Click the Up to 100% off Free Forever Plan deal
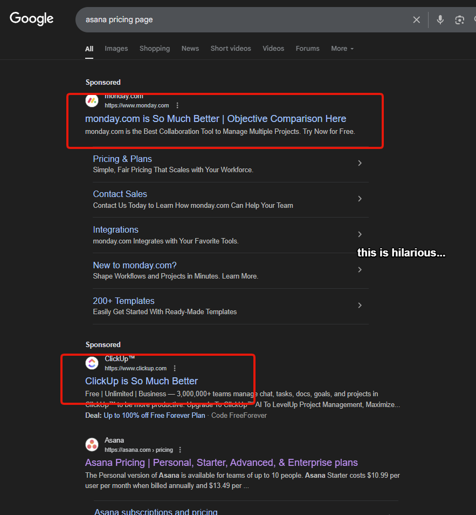This screenshot has height=515, width=476. [154, 416]
